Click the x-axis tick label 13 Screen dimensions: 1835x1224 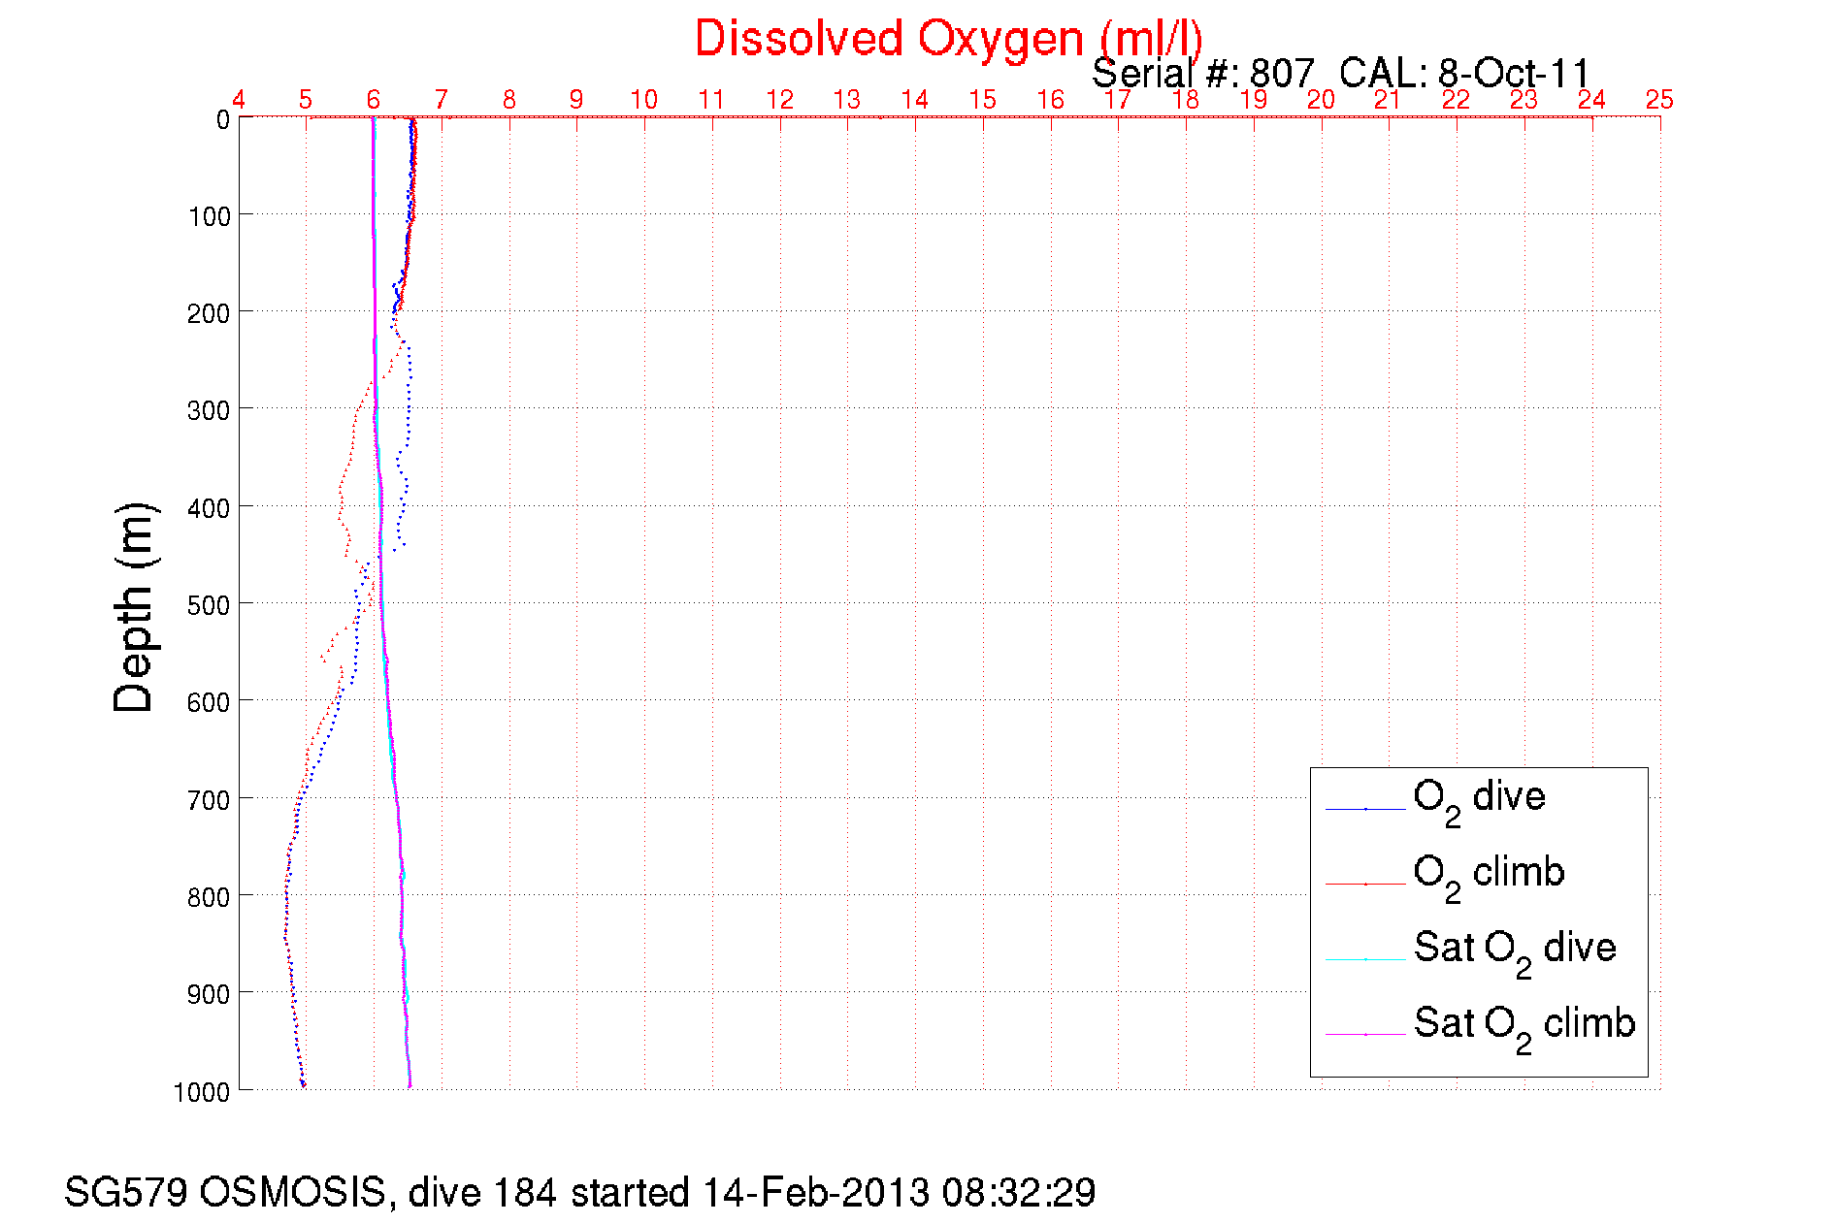tap(847, 100)
